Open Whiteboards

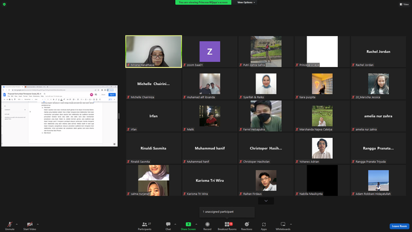tap(283, 226)
